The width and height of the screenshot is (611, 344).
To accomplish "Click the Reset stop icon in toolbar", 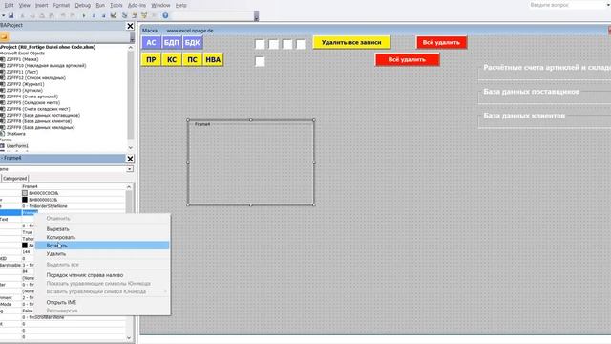I will (103, 15).
